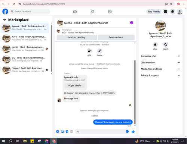The image size is (187, 144).
Task: Choose a sticker from sticker icon
Action: pos(67,131)
